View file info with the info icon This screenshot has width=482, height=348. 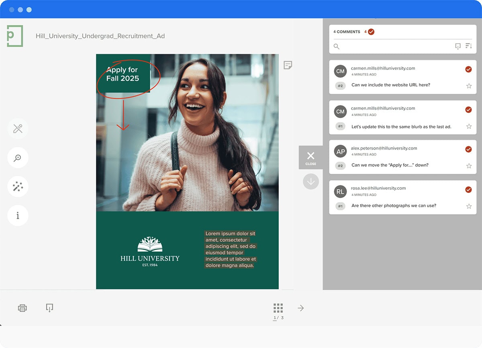click(18, 215)
